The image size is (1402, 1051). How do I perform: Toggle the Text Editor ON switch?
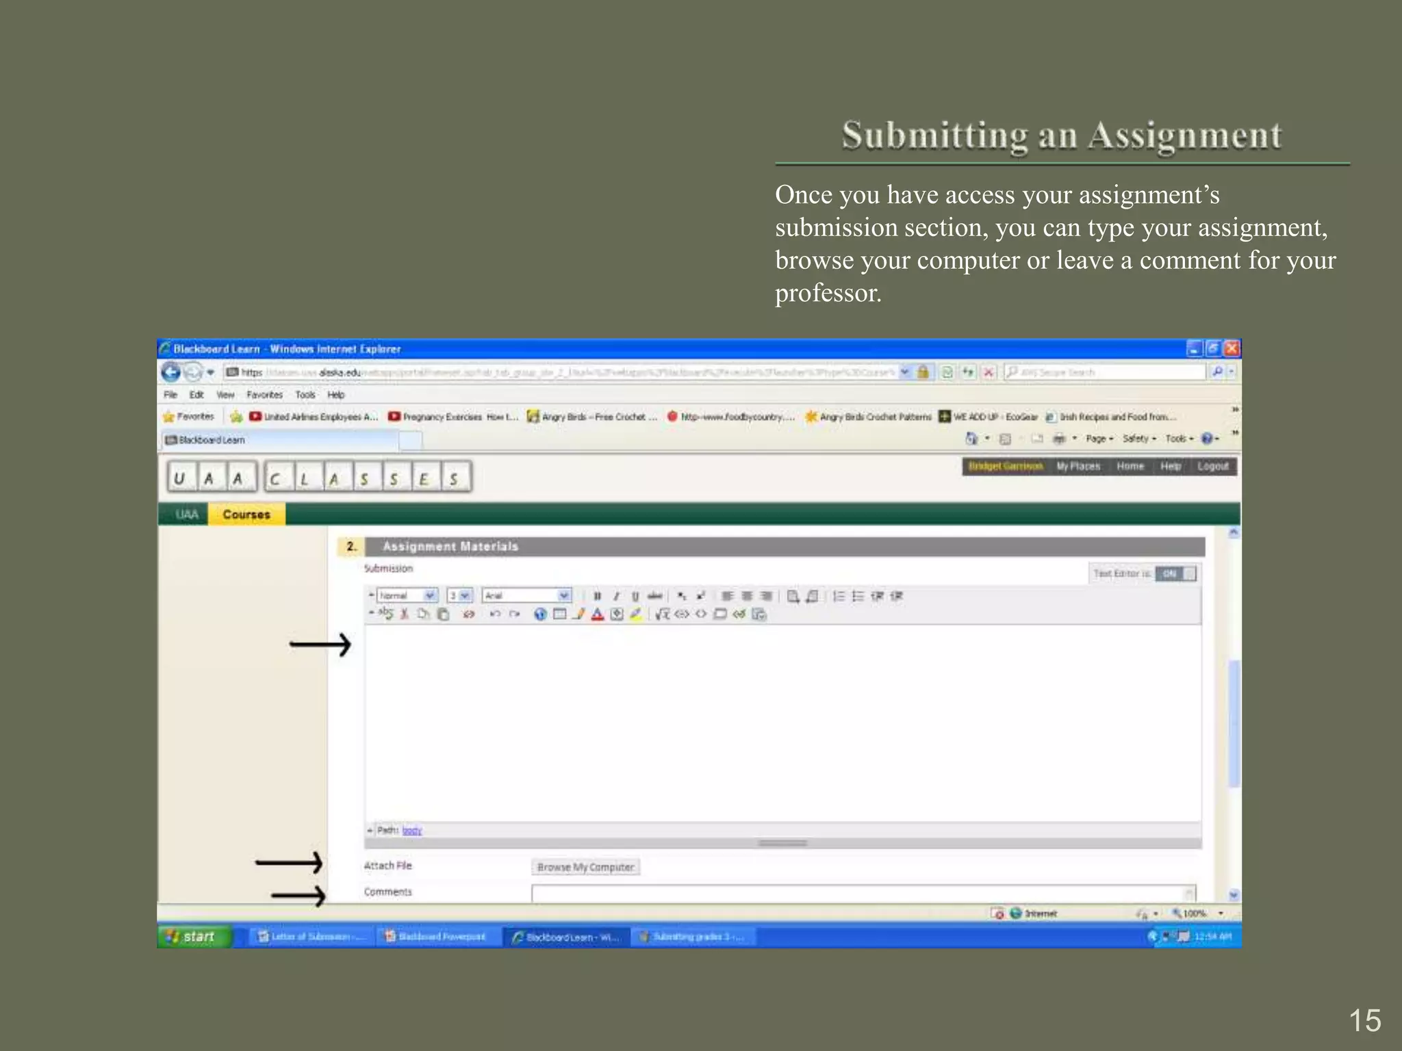1175,573
